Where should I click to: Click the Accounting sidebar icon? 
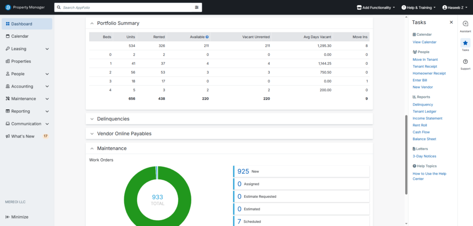click(8, 86)
